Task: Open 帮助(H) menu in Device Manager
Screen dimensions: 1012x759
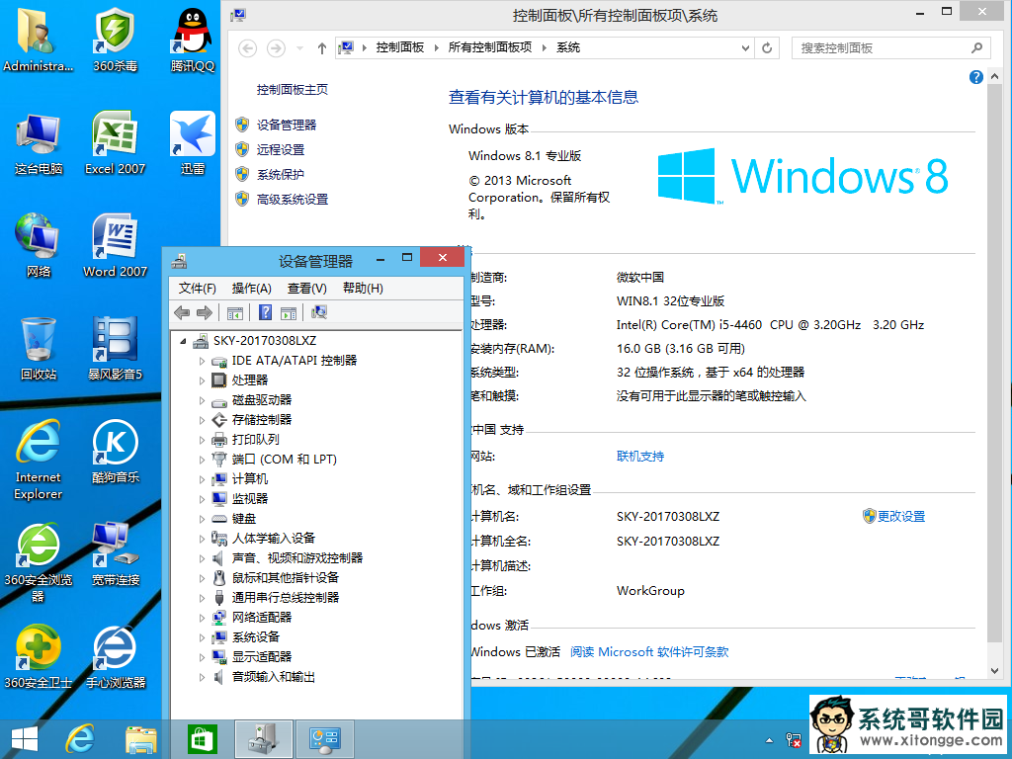Action: click(x=363, y=288)
